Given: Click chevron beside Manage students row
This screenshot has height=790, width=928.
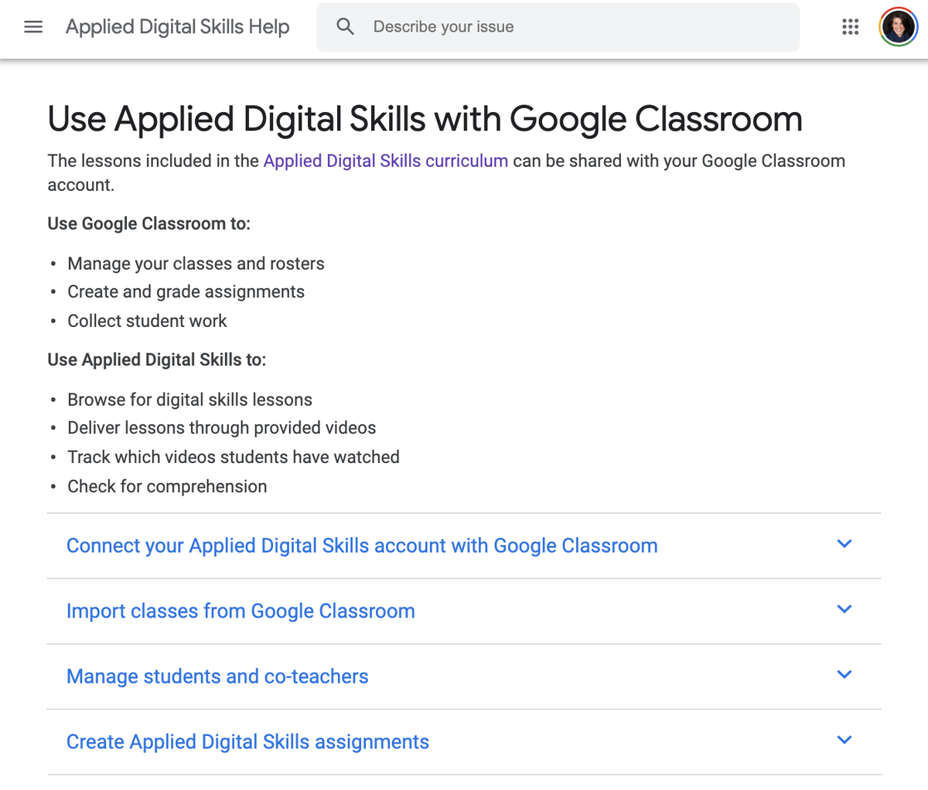Looking at the screenshot, I should tap(844, 675).
